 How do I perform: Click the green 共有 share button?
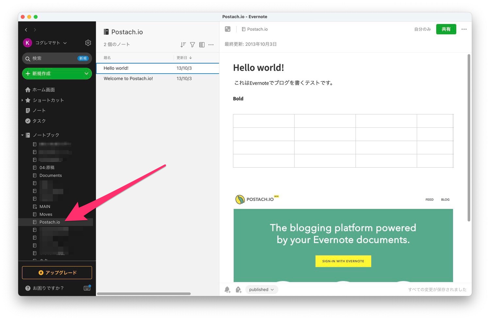click(446, 29)
